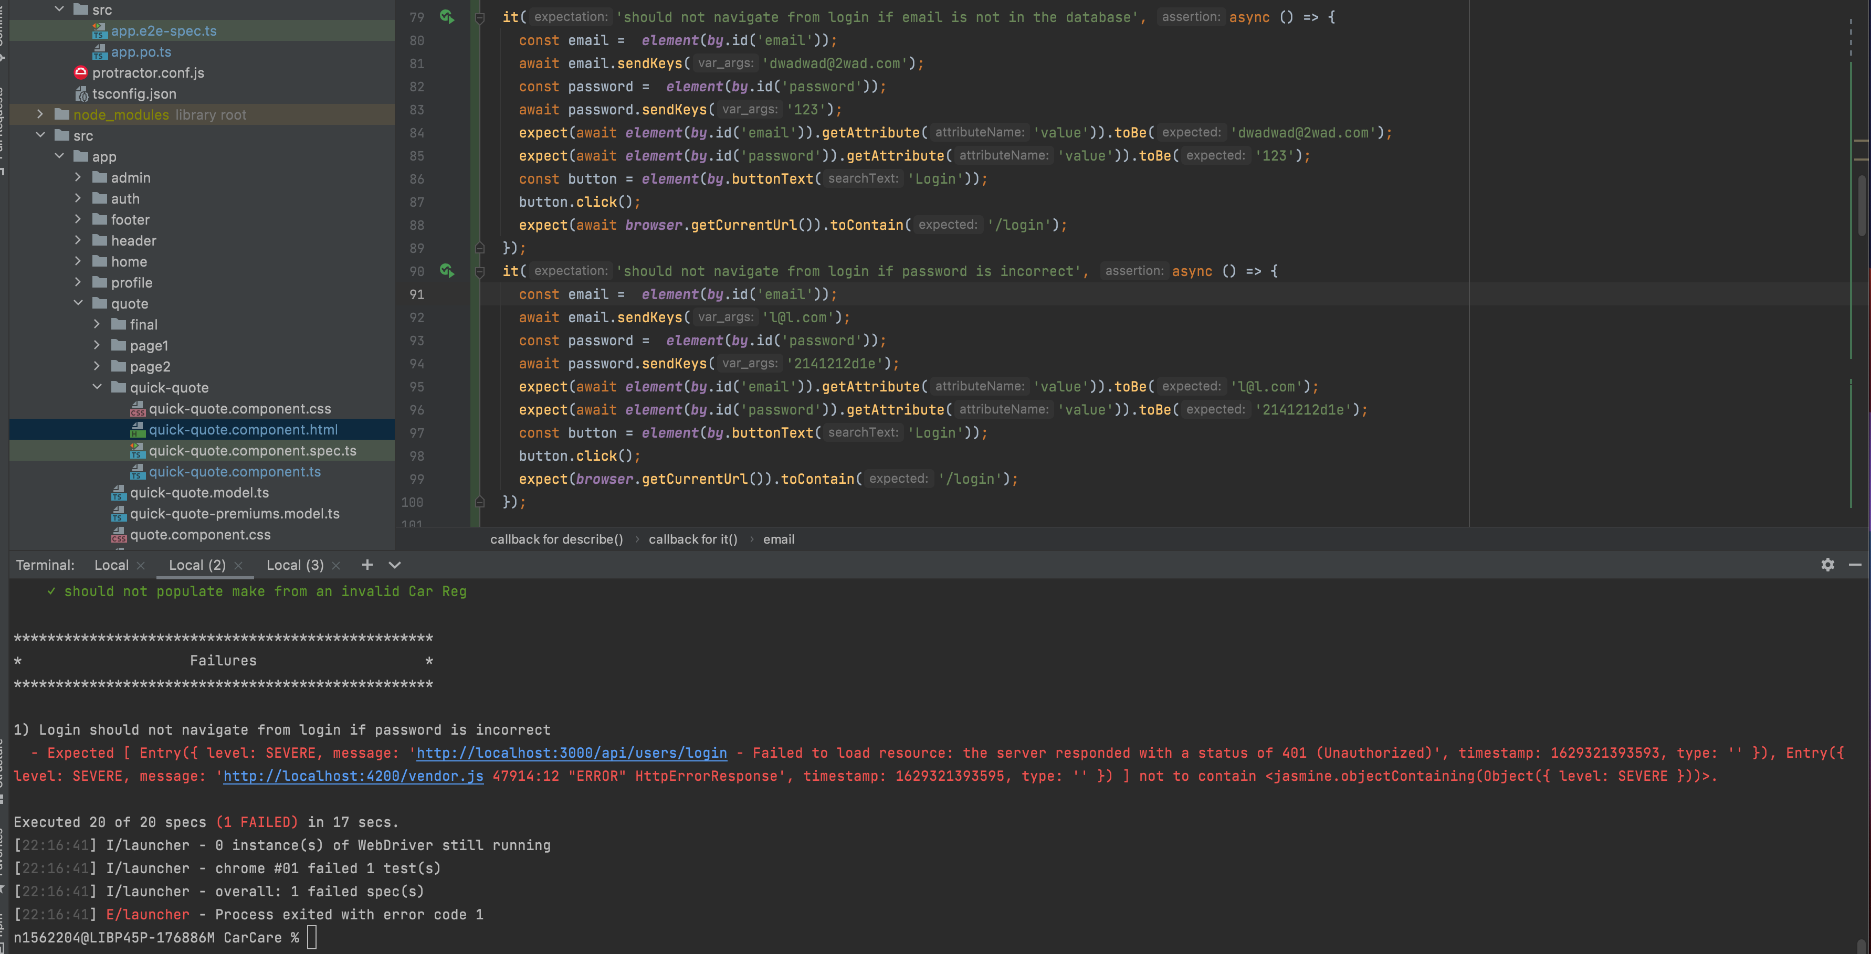1871x954 pixels.
Task: Open quote.component.css file
Action: [199, 535]
